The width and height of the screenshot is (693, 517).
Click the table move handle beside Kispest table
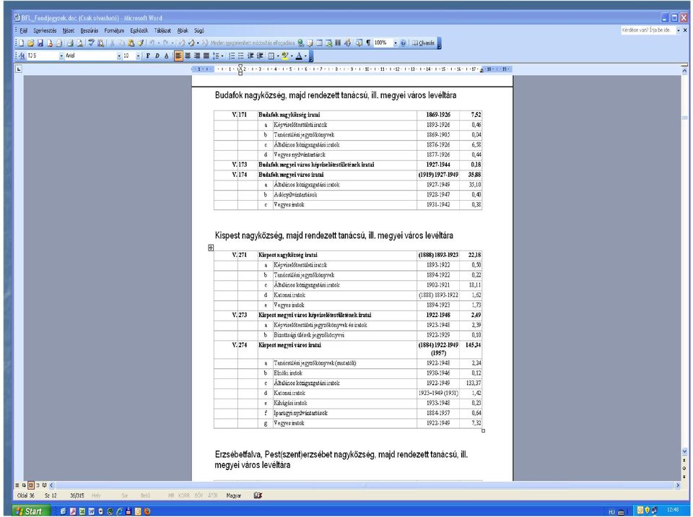click(x=211, y=248)
